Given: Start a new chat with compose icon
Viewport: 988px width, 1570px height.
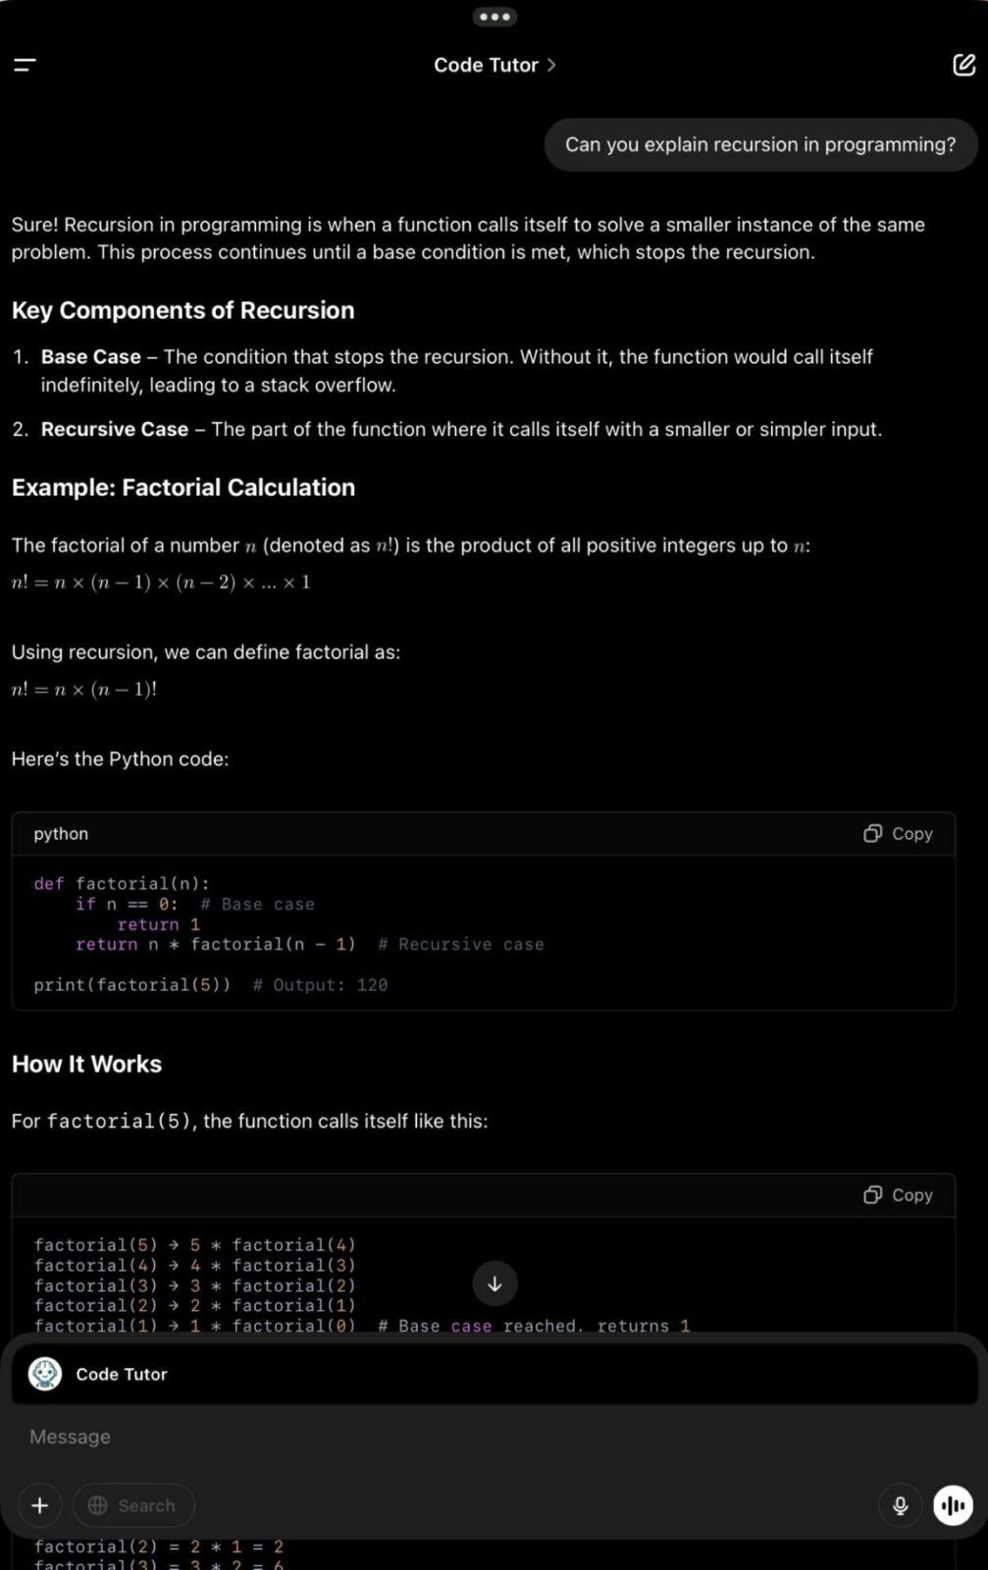Looking at the screenshot, I should click(x=963, y=65).
